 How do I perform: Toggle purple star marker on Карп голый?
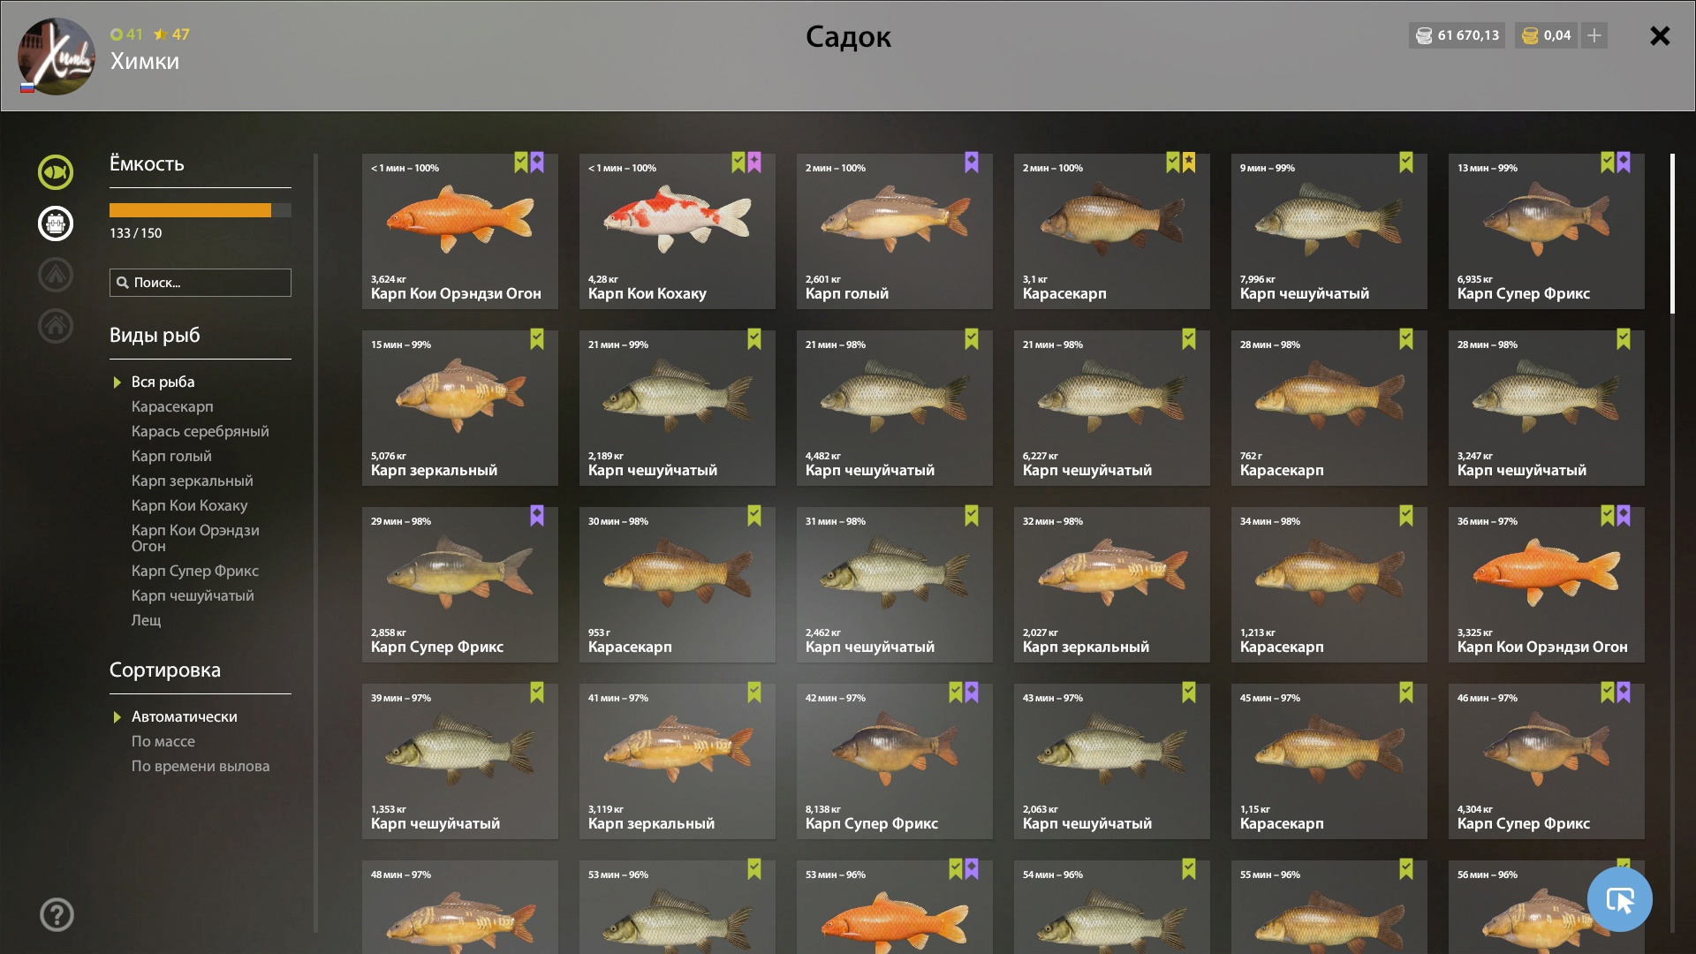(x=972, y=163)
